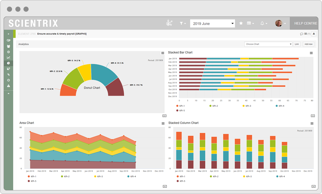Screen dimensions: 322x194
Task: Click the warning triangle sidebar icon
Action: pyautogui.click(x=8, y=86)
